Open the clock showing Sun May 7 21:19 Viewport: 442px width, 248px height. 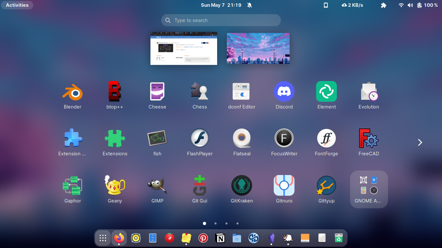[221, 5]
